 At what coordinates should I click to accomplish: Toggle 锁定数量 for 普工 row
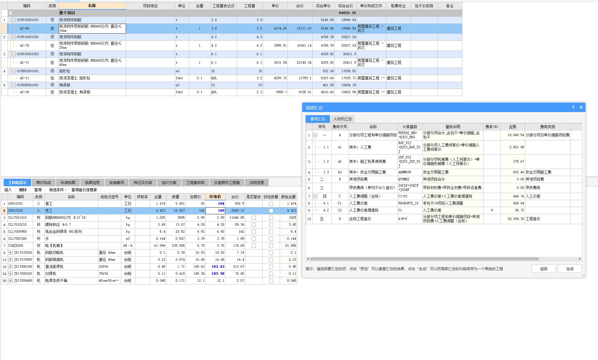pyautogui.click(x=271, y=203)
